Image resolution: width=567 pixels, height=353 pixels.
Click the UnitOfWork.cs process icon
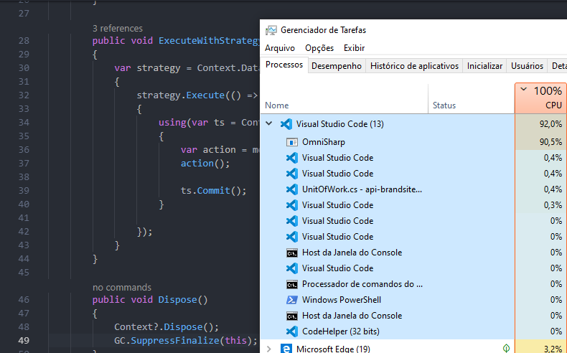(292, 189)
